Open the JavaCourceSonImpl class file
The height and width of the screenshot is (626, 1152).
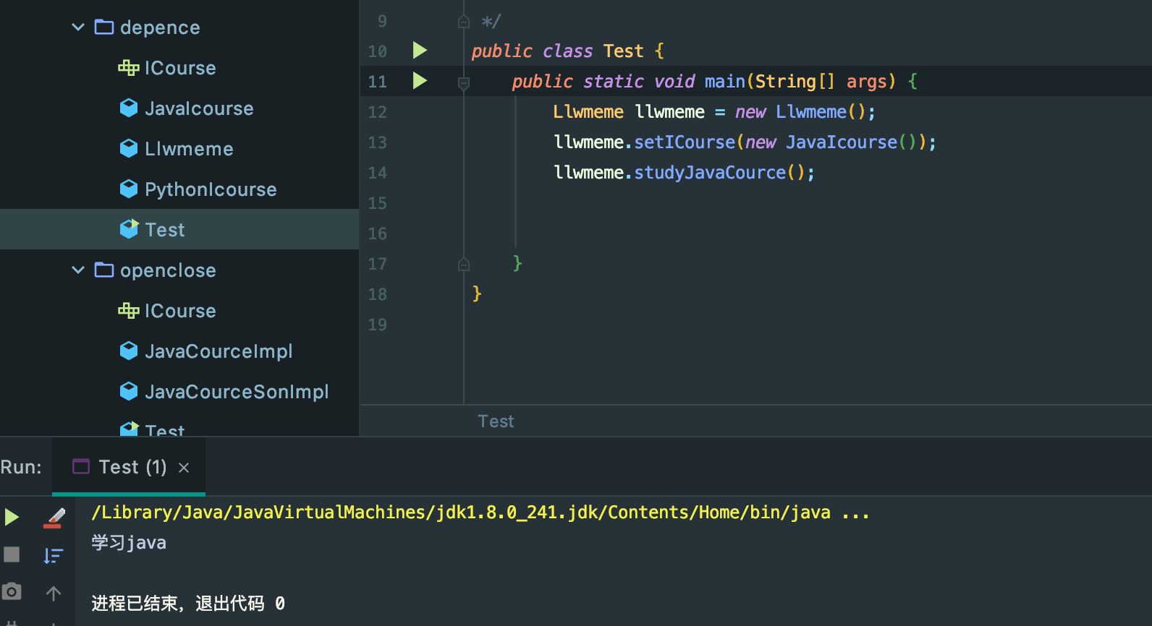237,392
